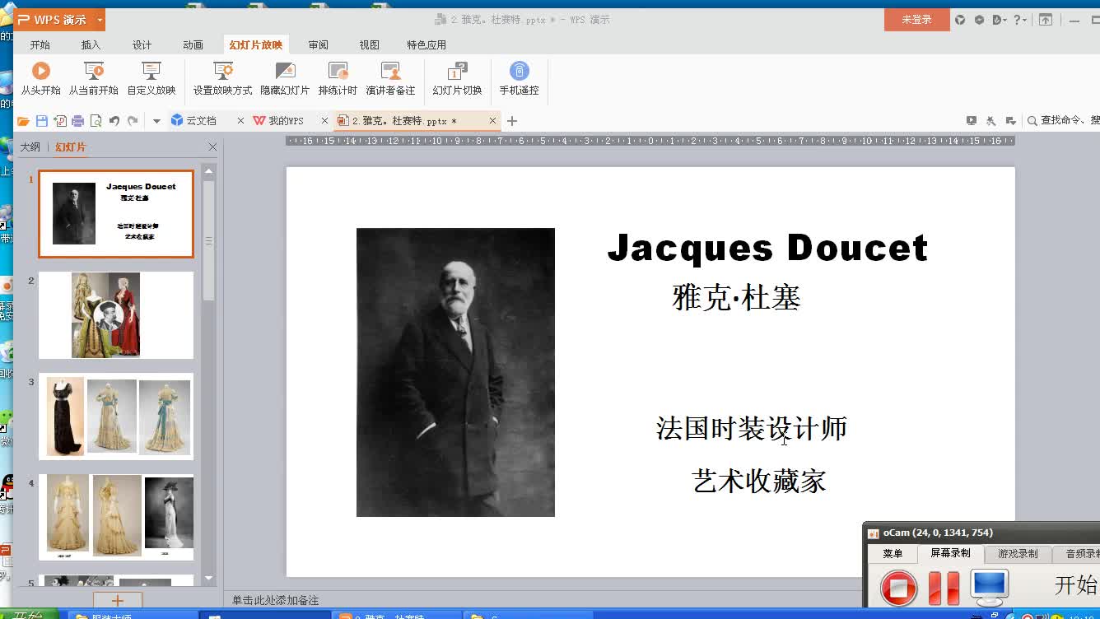1100x619 pixels.
Task: Switch to the 插入 ribbon tab
Action: pos(91,45)
